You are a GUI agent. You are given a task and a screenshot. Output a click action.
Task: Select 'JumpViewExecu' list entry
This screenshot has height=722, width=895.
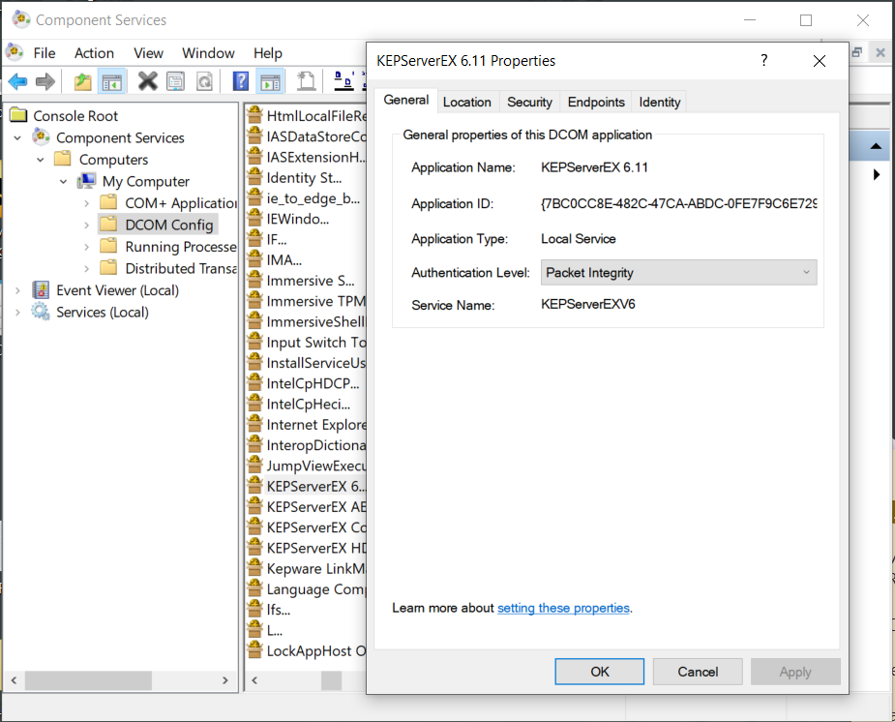pyautogui.click(x=316, y=466)
